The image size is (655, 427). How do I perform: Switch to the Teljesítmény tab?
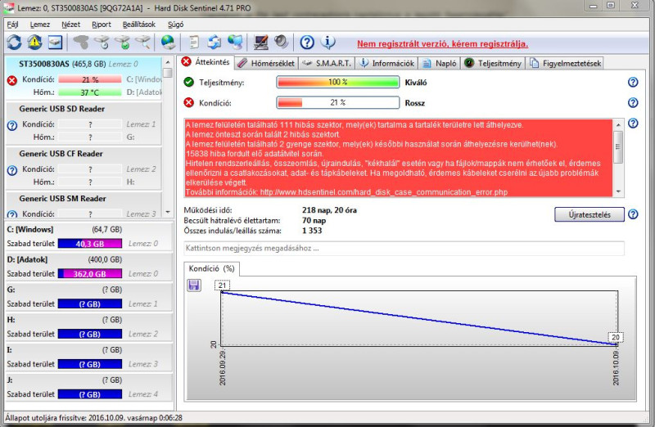493,63
